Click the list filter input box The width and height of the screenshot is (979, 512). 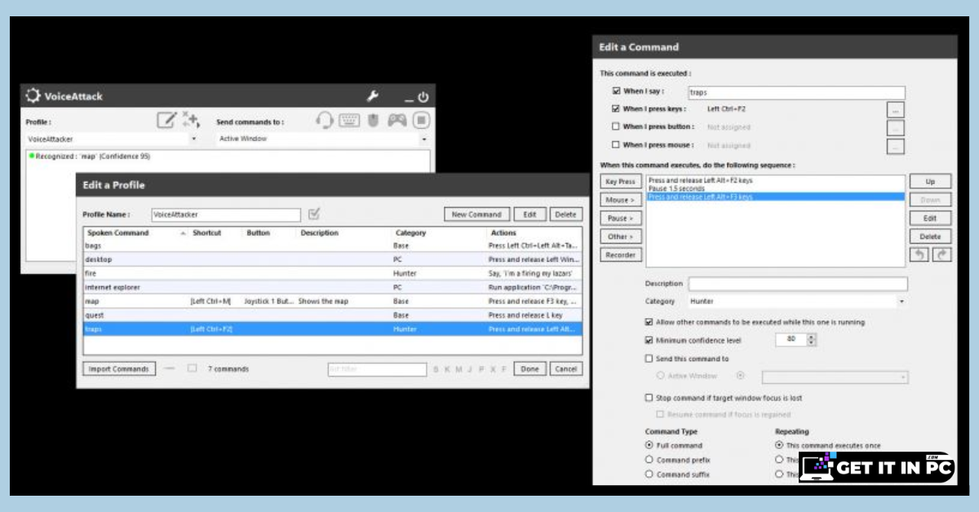(x=377, y=369)
